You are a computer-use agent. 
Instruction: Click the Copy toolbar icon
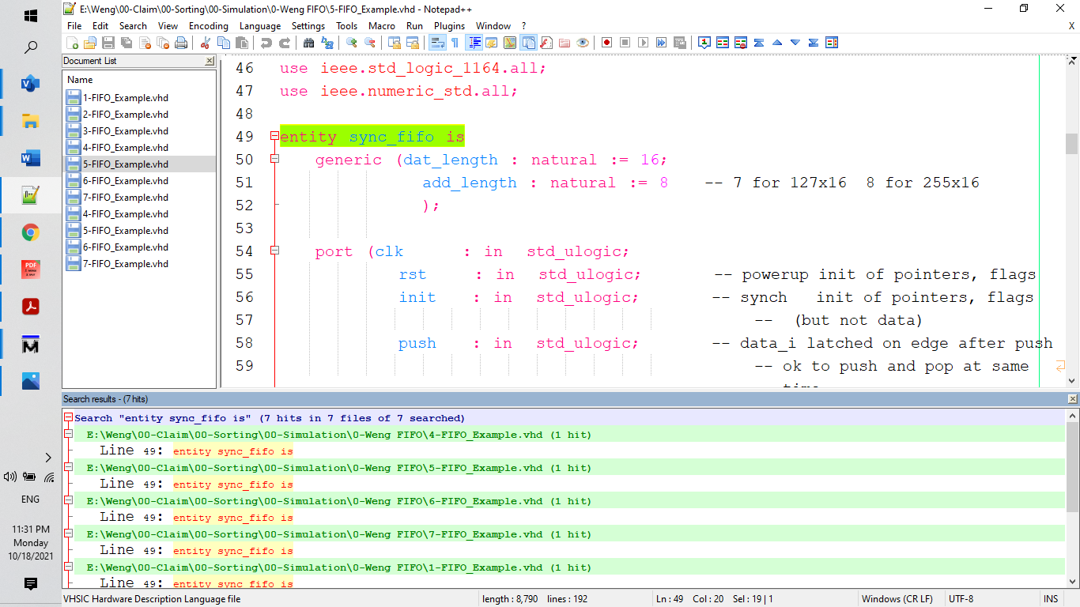223,43
